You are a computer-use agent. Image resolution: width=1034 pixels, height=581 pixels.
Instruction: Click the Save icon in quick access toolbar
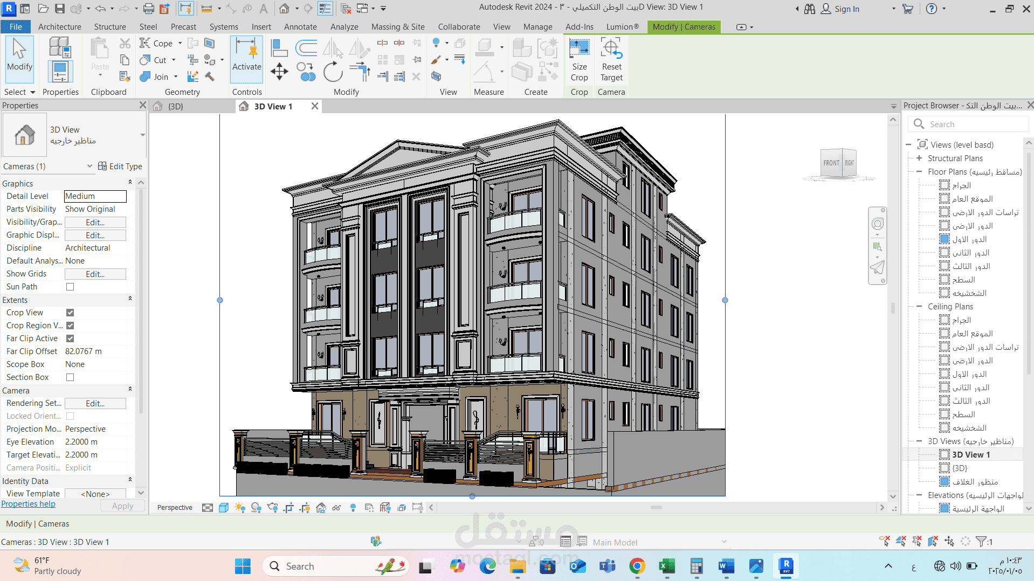pos(60,9)
